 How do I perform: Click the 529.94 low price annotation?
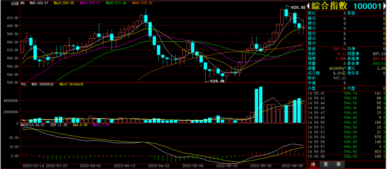(x=217, y=81)
